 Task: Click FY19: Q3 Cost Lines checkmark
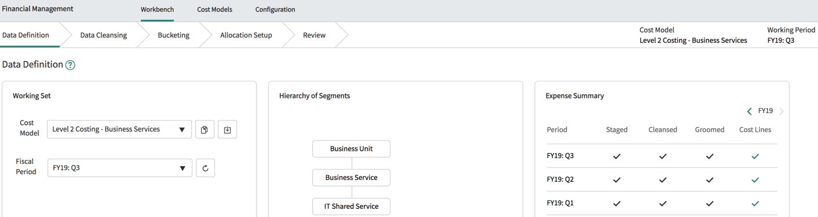click(755, 156)
